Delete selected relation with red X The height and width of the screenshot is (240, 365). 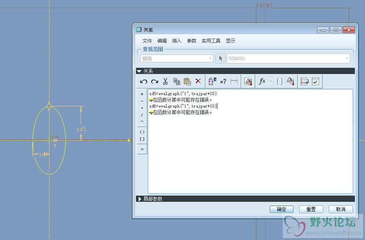pyautogui.click(x=198, y=81)
